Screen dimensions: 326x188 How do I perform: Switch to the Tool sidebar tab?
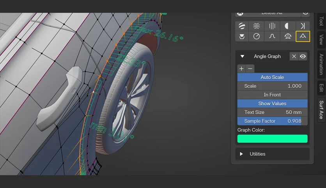pyautogui.click(x=321, y=21)
